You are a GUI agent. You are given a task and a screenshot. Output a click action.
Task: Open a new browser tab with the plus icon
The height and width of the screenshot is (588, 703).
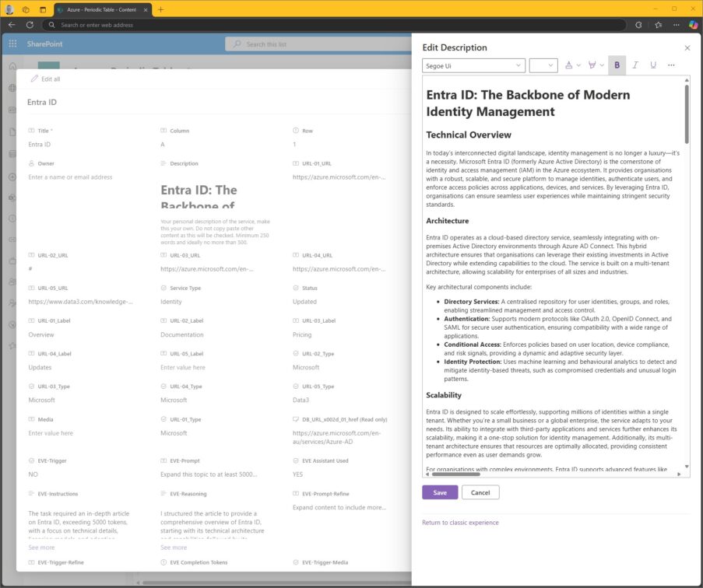[160, 10]
